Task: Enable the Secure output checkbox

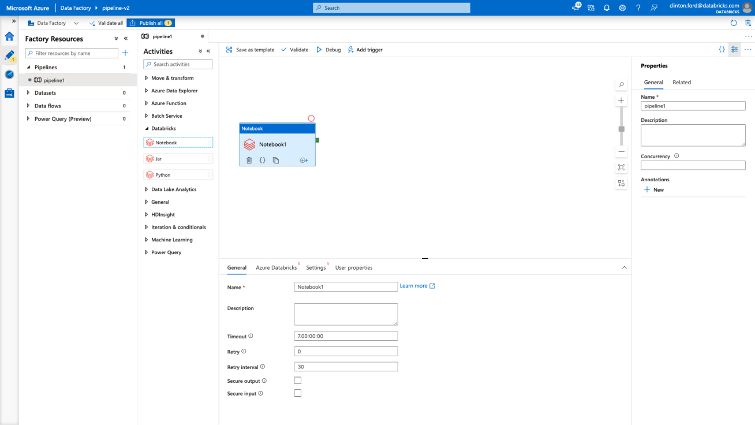Action: coord(298,381)
